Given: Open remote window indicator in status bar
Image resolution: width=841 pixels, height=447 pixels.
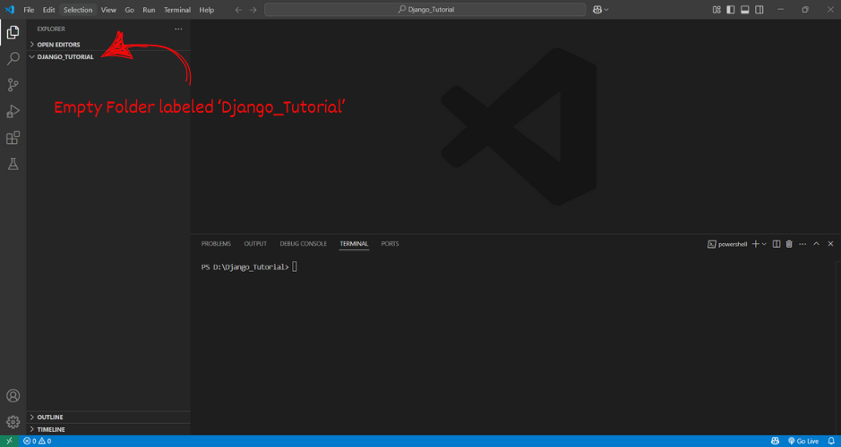Looking at the screenshot, I should [9, 441].
